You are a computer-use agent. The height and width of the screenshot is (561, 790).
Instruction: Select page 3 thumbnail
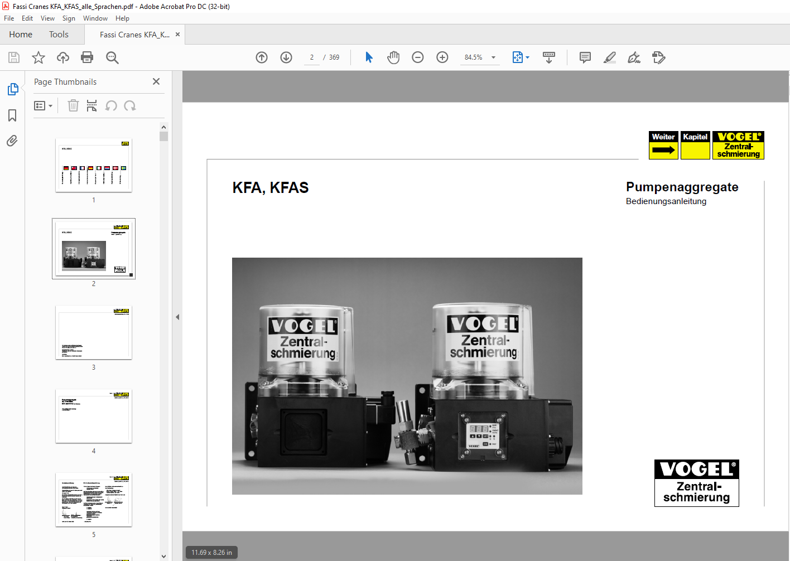click(94, 332)
